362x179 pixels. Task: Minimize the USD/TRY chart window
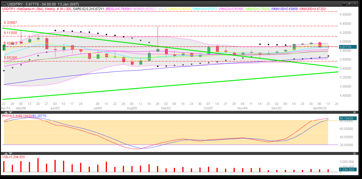tap(345, 4)
